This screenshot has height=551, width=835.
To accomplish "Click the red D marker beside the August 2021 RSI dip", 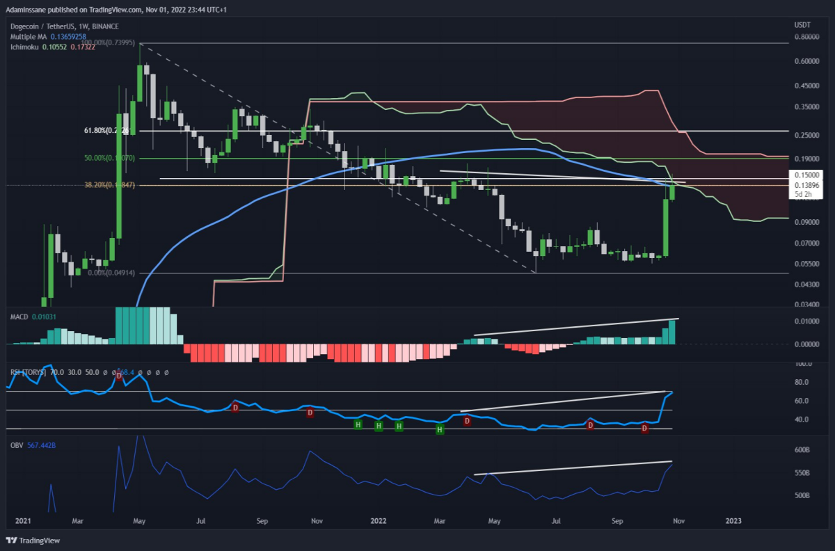I will [235, 407].
